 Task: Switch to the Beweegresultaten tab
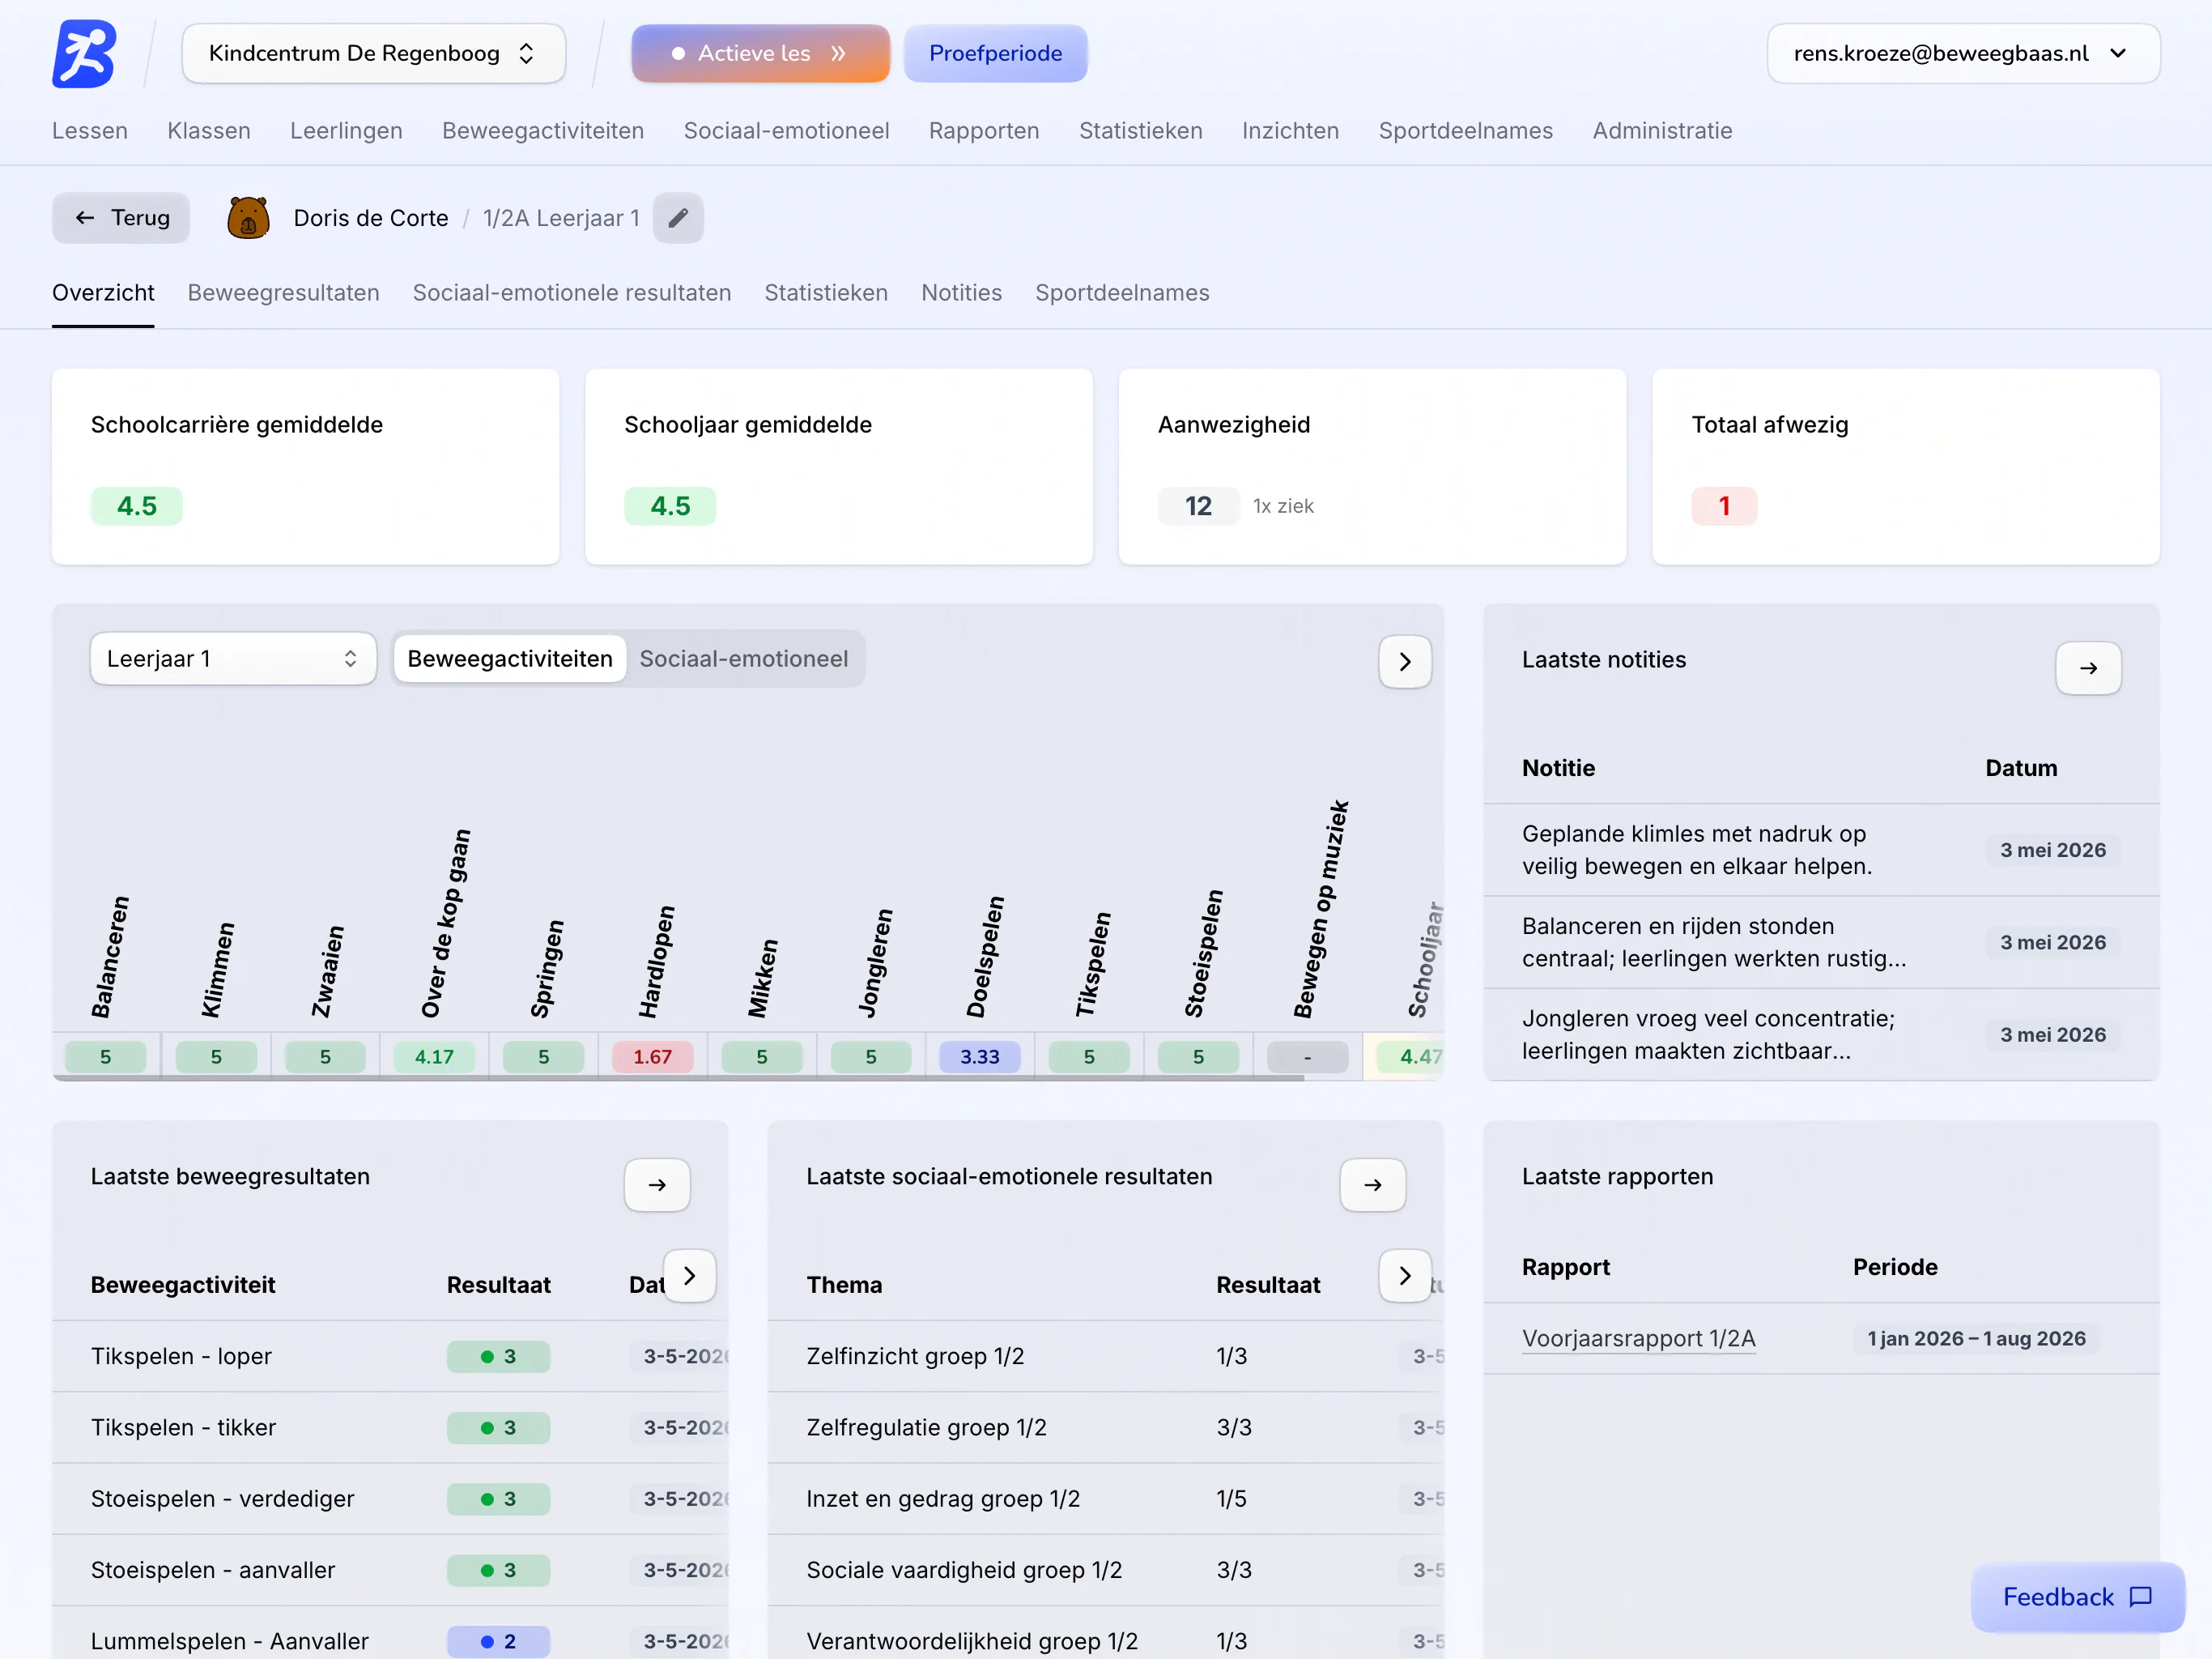coord(284,293)
